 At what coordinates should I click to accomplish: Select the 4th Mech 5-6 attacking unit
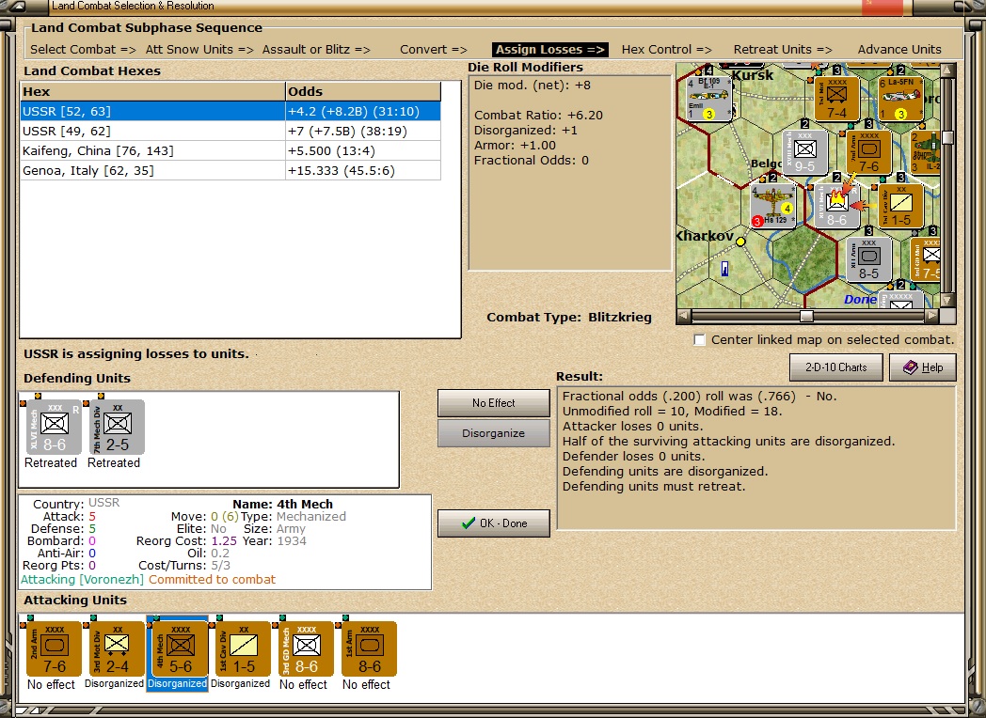click(180, 649)
